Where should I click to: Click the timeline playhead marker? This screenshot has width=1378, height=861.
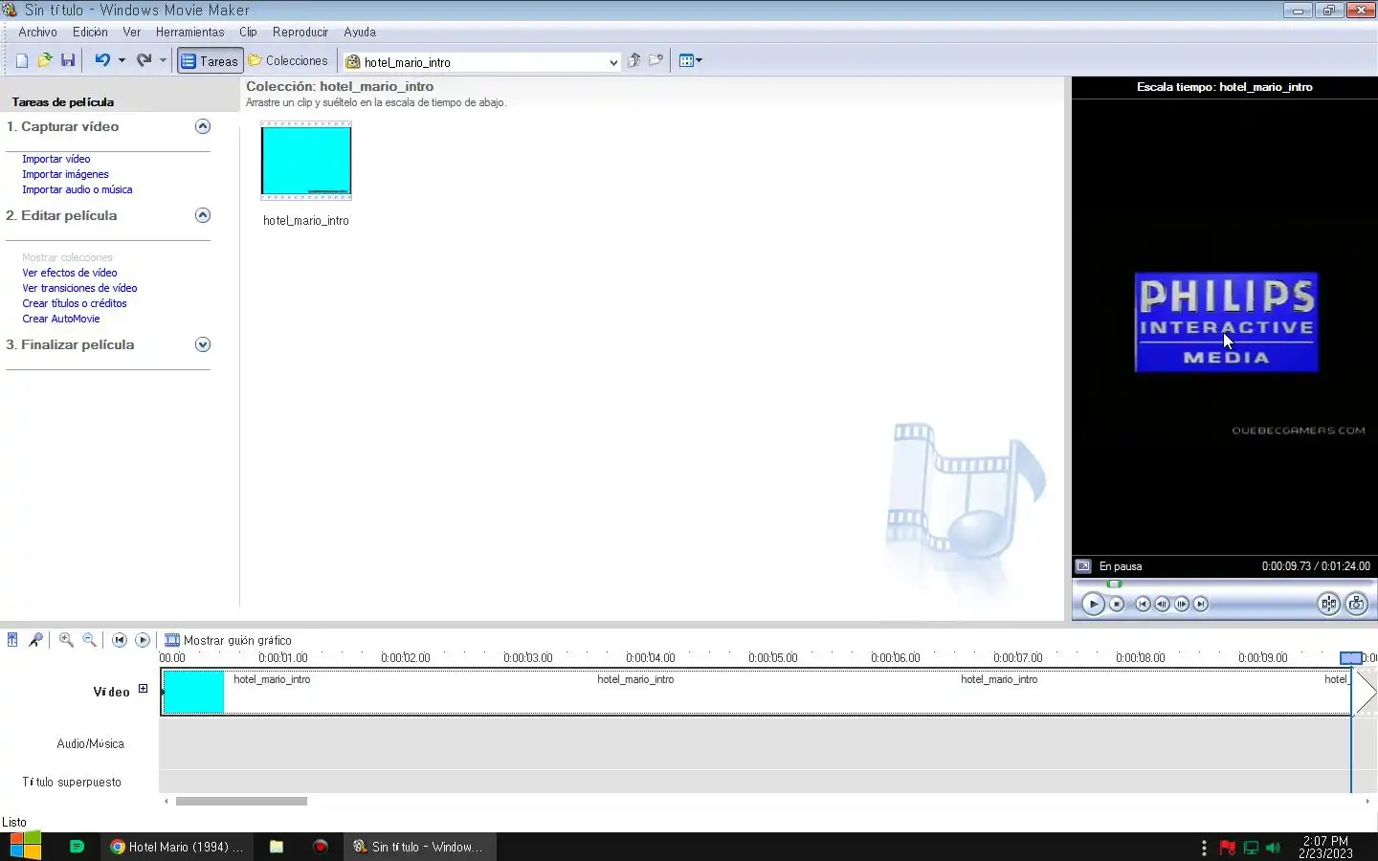tap(1350, 657)
